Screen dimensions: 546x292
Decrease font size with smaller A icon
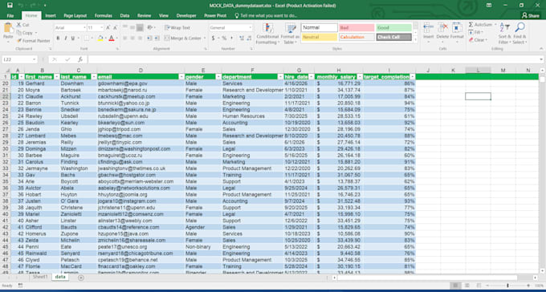point(116,27)
